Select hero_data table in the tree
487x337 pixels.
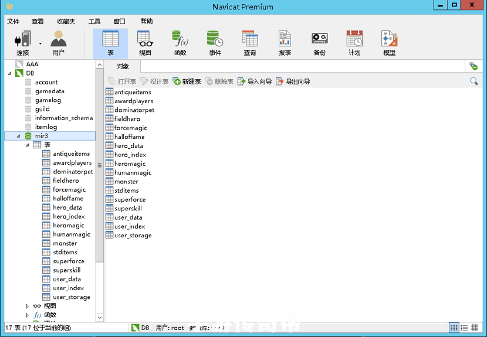(67, 207)
